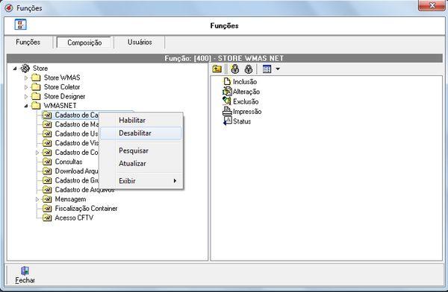Close the Funções window
Screen dimensions: 448x292
pyautogui.click(x=432, y=5)
